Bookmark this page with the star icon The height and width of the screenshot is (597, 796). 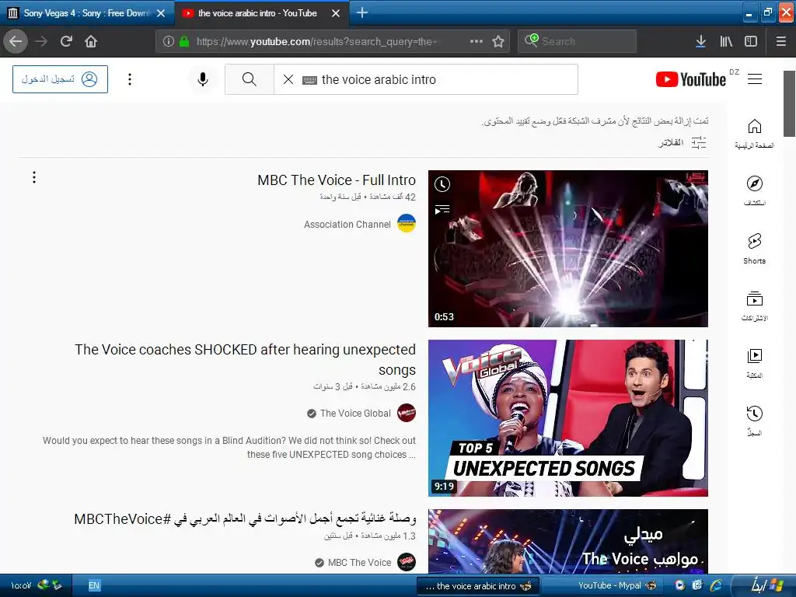click(498, 41)
